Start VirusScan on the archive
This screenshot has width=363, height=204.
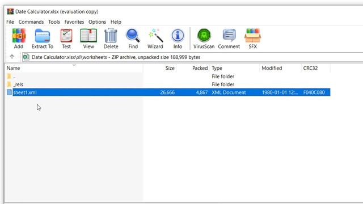click(204, 39)
